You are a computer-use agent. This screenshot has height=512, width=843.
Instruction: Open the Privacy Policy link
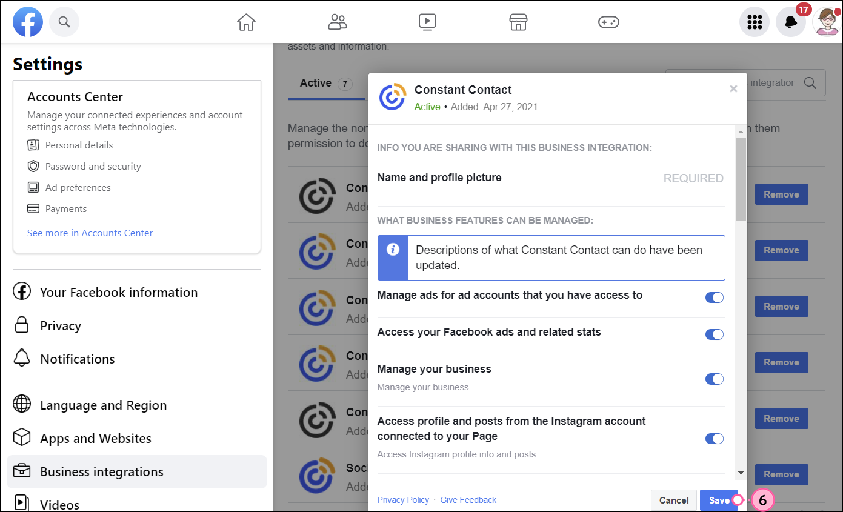403,500
